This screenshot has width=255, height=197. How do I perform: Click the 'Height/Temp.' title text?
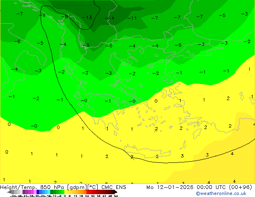tap(19, 187)
